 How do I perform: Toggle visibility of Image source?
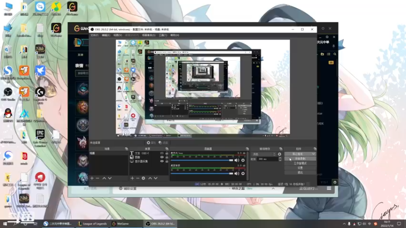point(162,157)
